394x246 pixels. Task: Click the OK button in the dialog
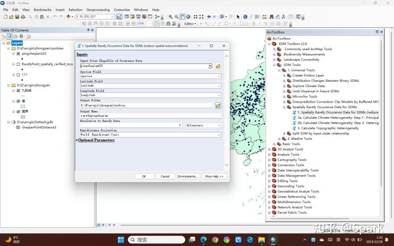[x=144, y=176]
